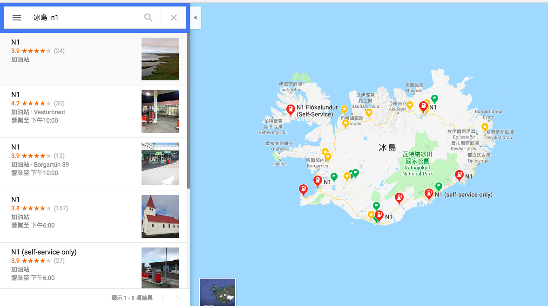This screenshot has height=306, width=548.
Task: Click green flag pin above N1 self-service pin
Action: (439, 187)
